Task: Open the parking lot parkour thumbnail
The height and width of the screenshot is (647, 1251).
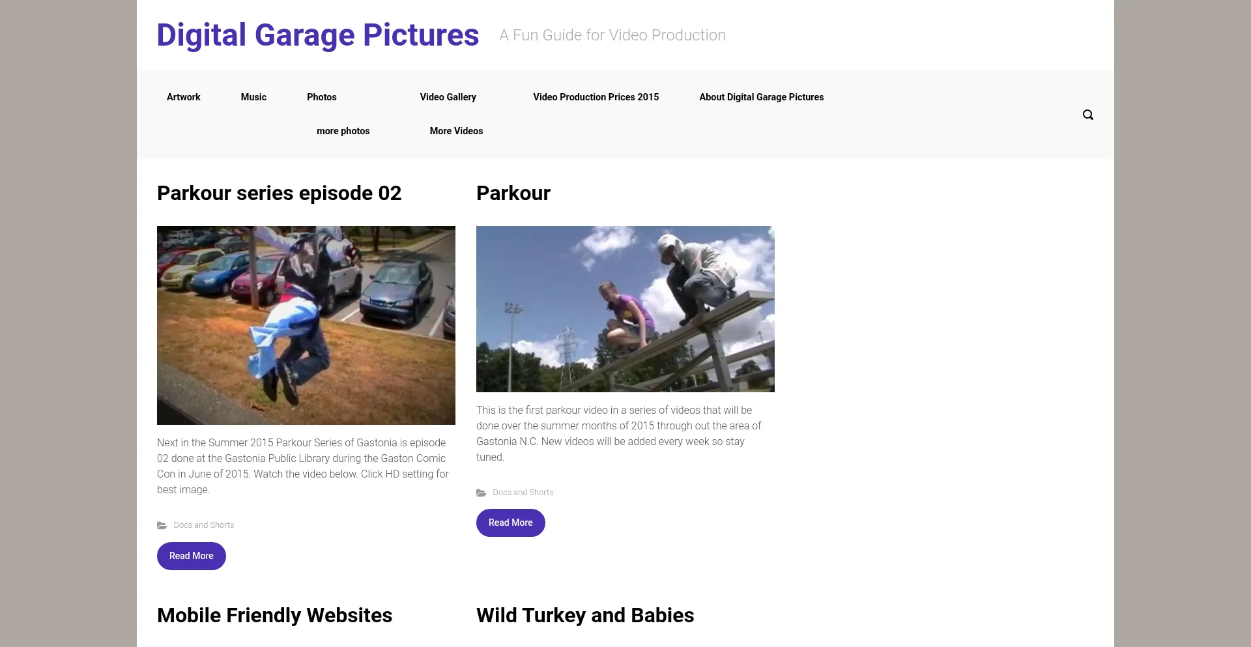Action: 306,325
